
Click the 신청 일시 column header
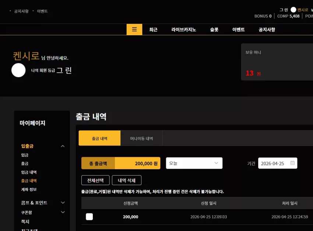208,203
